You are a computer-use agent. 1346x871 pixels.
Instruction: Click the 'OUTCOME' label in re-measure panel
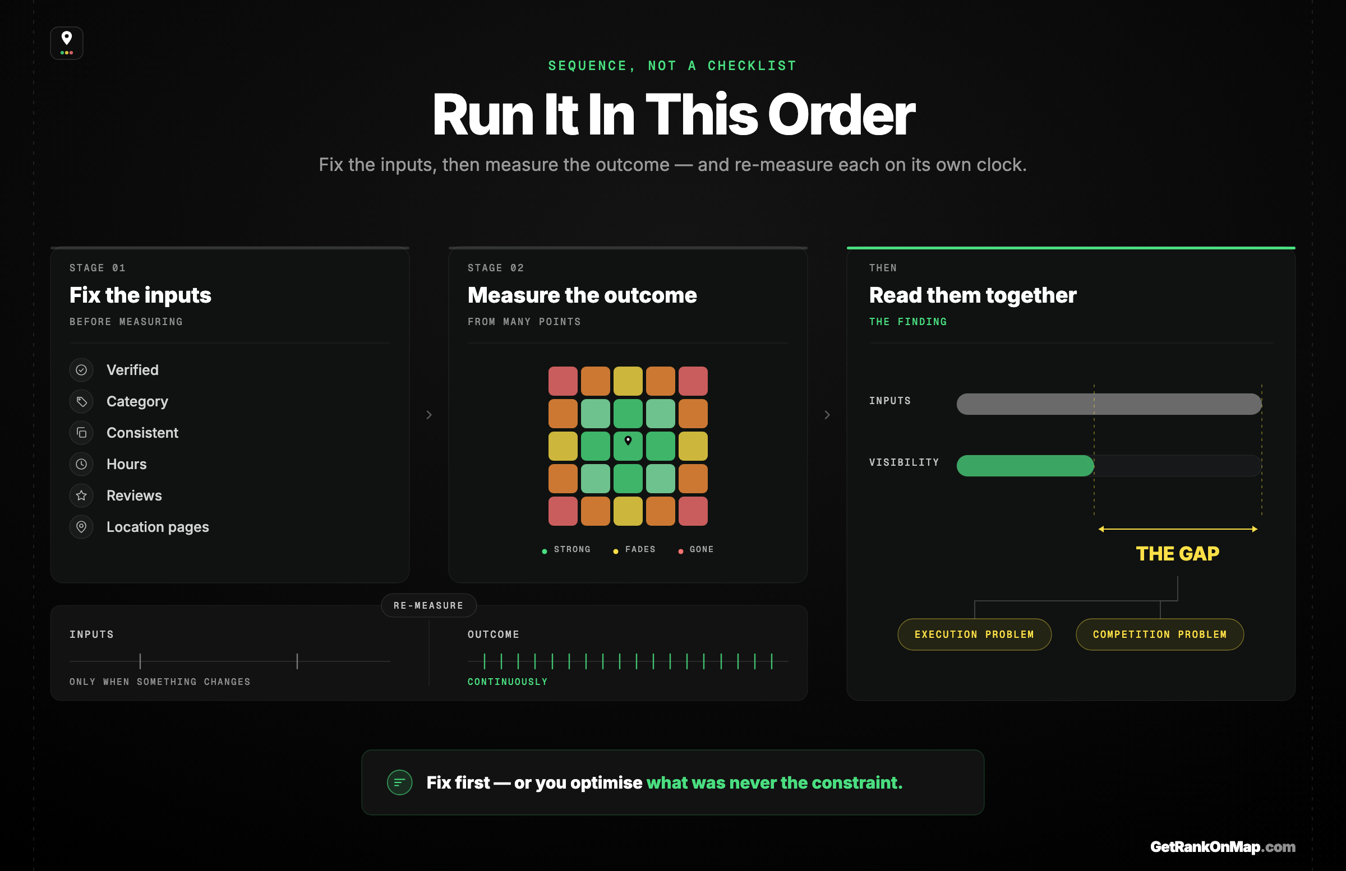[493, 634]
